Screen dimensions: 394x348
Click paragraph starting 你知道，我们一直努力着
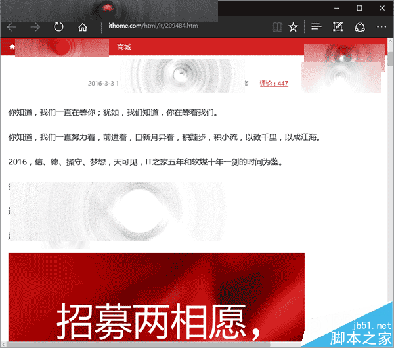[164, 137]
